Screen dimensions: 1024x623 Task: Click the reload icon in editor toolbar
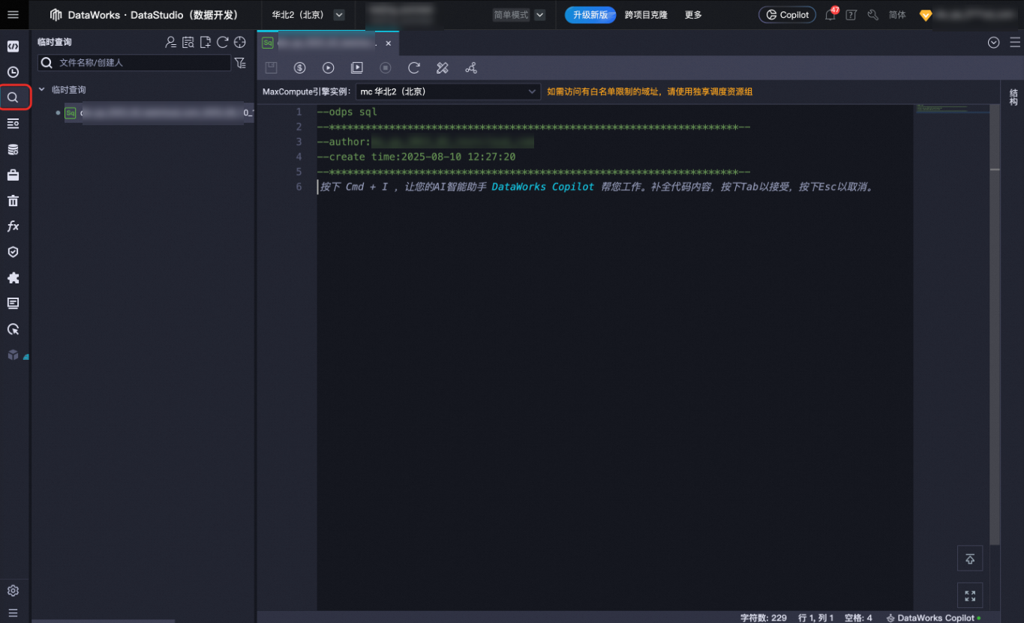(414, 67)
